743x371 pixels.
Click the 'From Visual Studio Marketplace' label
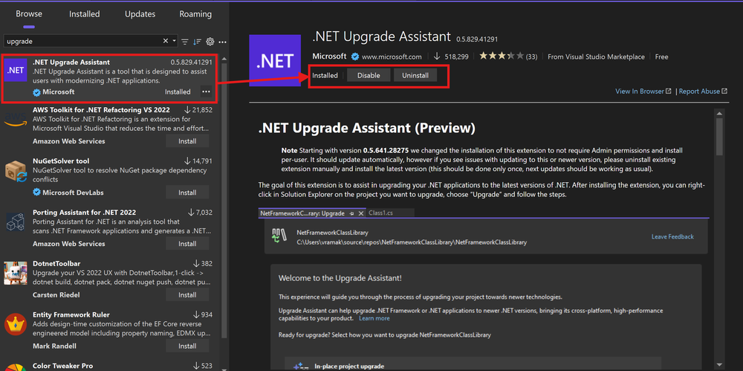point(596,57)
